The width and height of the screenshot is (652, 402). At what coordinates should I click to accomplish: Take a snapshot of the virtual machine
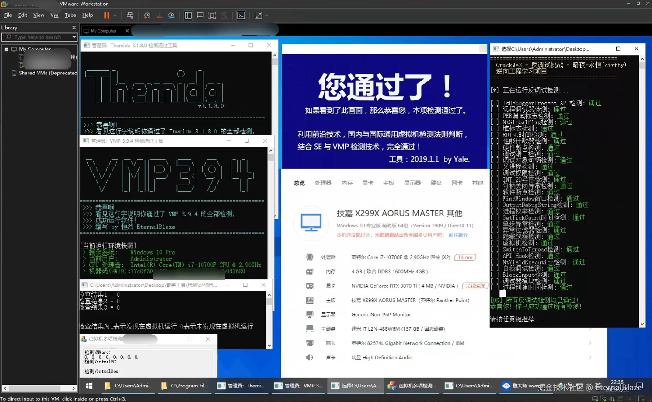[x=147, y=15]
